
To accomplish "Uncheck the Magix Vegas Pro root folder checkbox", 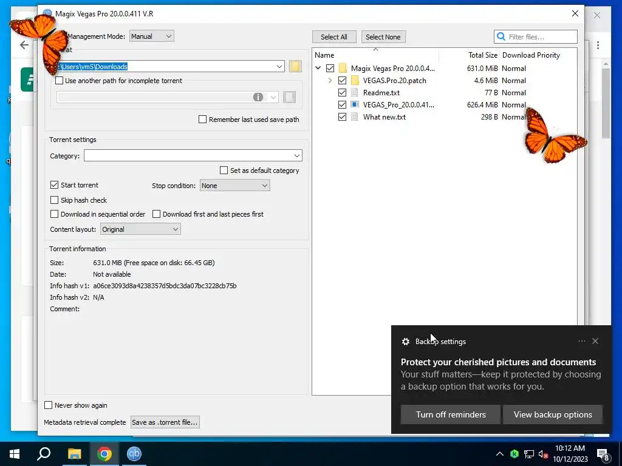I will 330,68.
